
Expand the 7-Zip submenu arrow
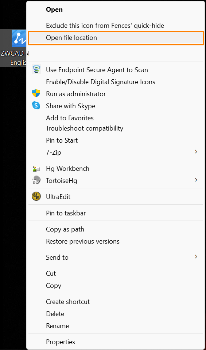(x=196, y=152)
